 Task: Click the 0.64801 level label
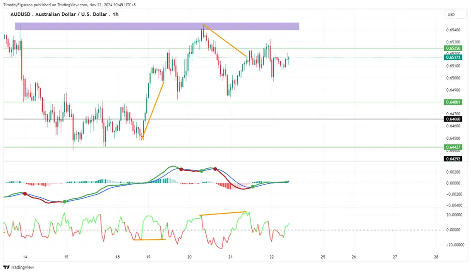click(x=453, y=102)
